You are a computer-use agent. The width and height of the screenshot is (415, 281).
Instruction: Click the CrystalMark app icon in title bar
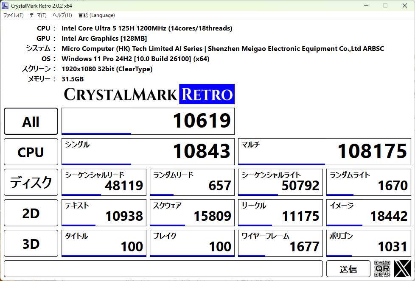pos(6,6)
